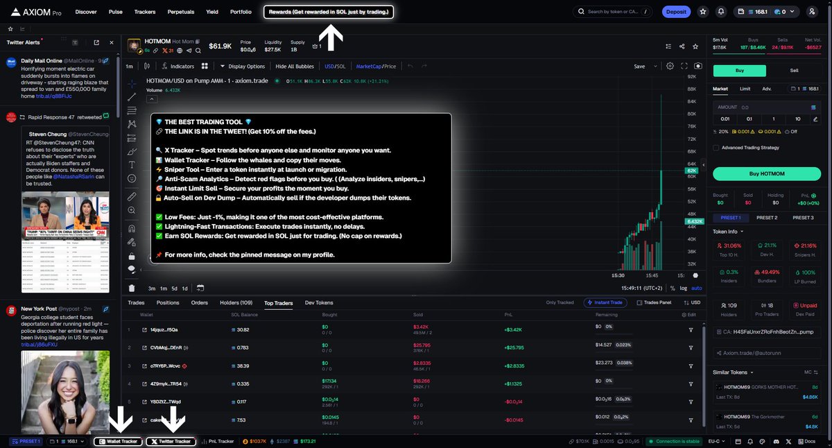Select the crosshair cursor tool
Viewport: 832px width, 448px height.
(132, 83)
